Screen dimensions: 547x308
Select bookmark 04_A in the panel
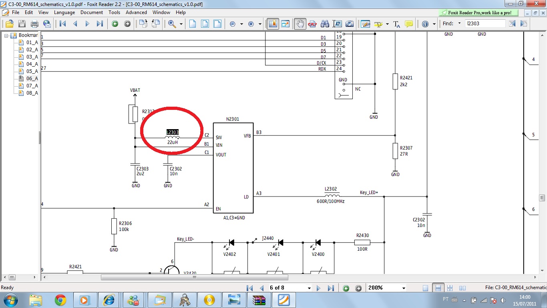[x=32, y=64]
